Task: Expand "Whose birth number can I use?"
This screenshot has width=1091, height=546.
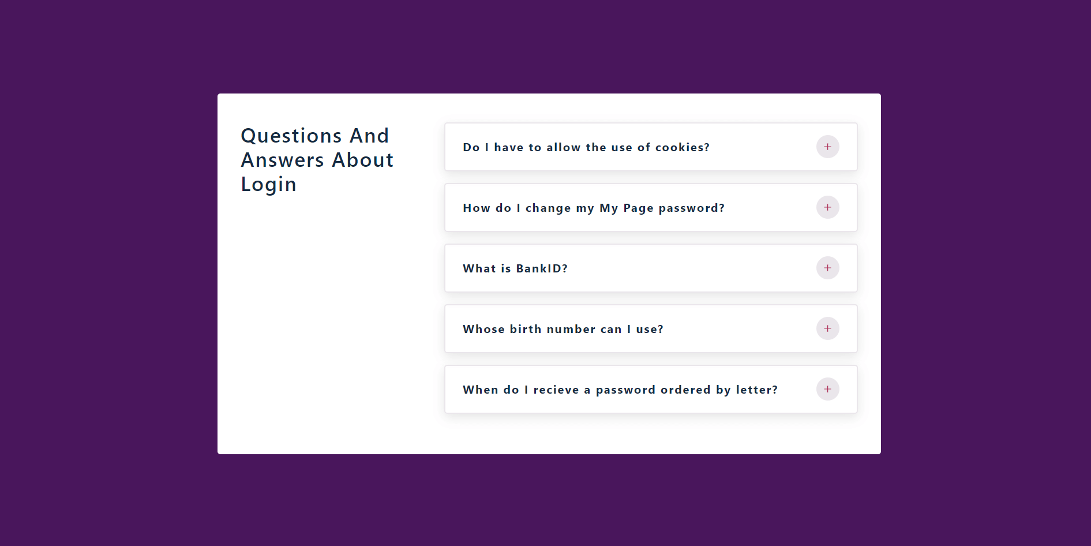Action: [563, 329]
